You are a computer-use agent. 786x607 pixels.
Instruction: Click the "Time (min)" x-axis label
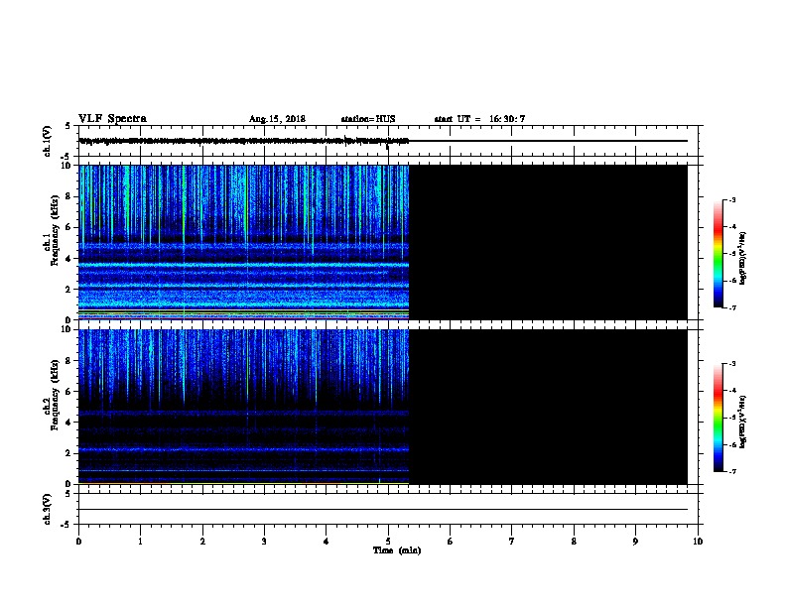[397, 550]
